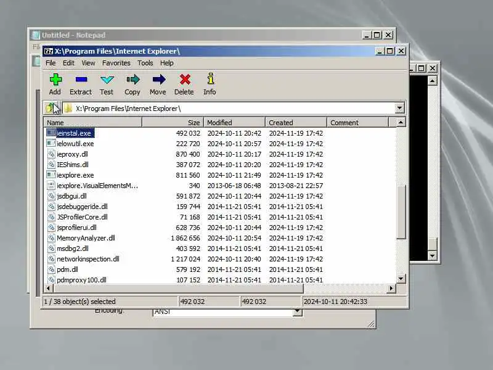The width and height of the screenshot is (493, 370).
Task: Select the pdmproxy100.dll file name
Action: pos(81,280)
